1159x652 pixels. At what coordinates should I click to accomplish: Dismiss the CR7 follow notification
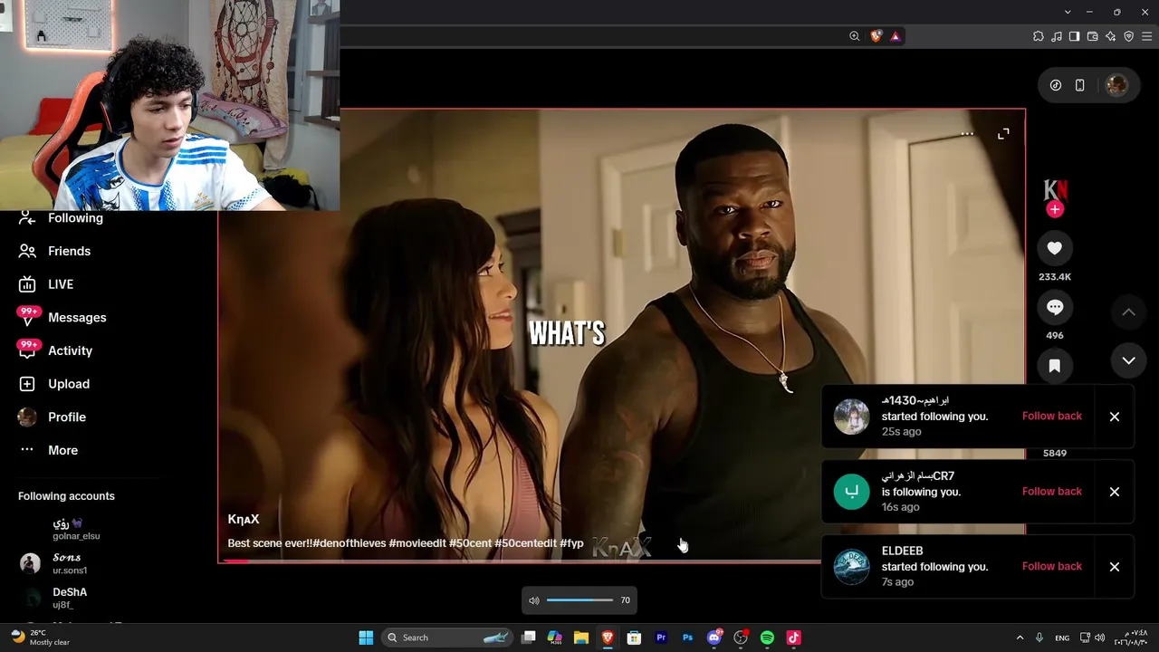pyautogui.click(x=1115, y=492)
